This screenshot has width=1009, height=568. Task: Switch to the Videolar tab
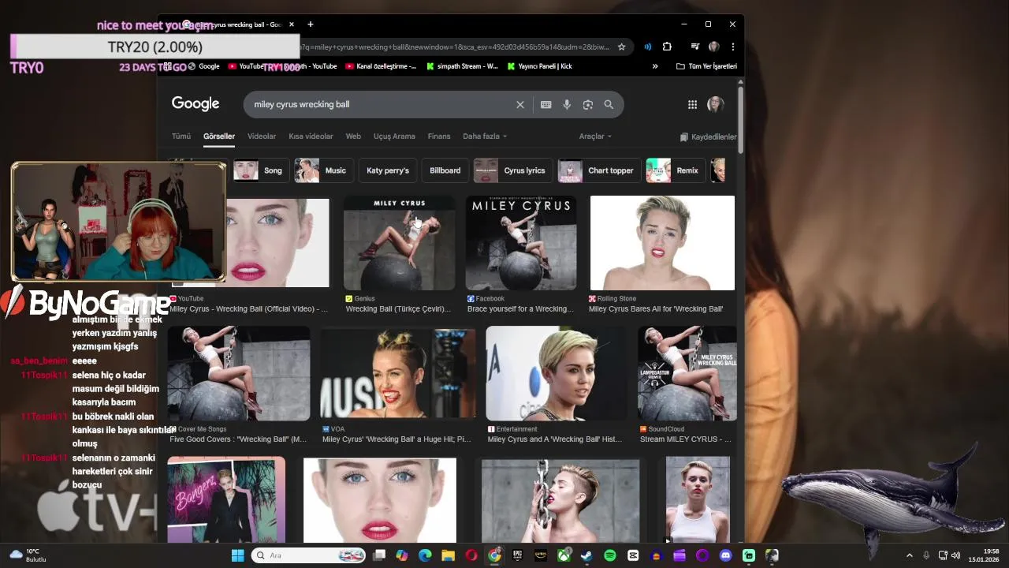(262, 136)
